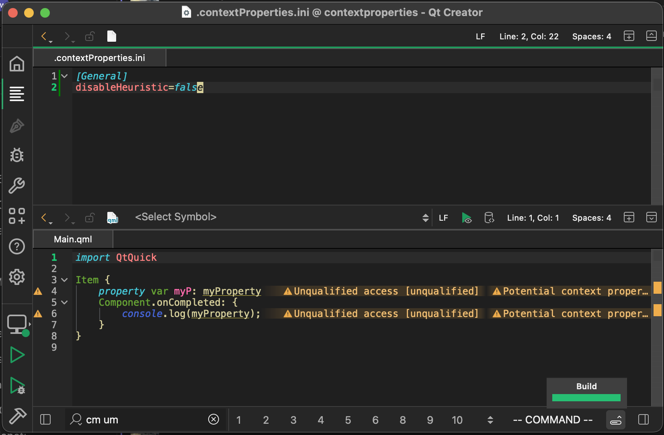Start QML live preview with play-eye icon
Viewport: 664px width, 435px height.
[x=467, y=218]
